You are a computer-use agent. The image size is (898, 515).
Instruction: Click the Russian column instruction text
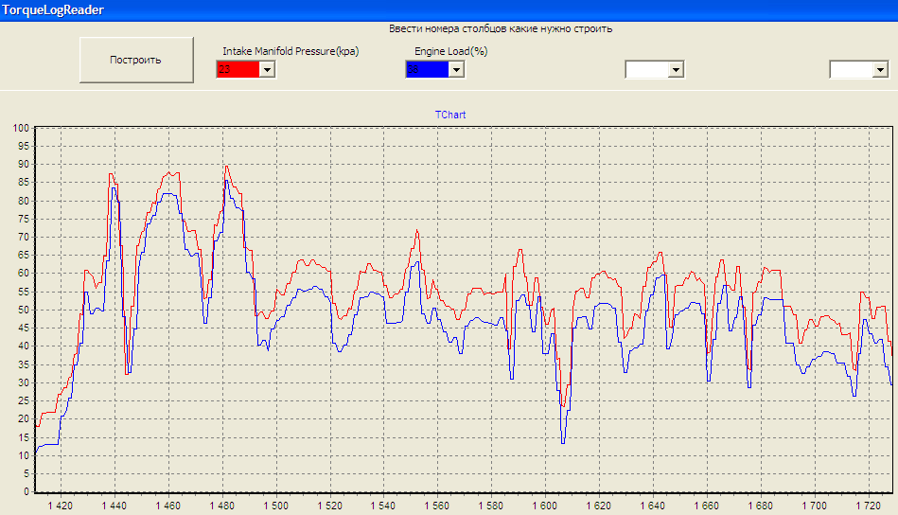tap(500, 28)
